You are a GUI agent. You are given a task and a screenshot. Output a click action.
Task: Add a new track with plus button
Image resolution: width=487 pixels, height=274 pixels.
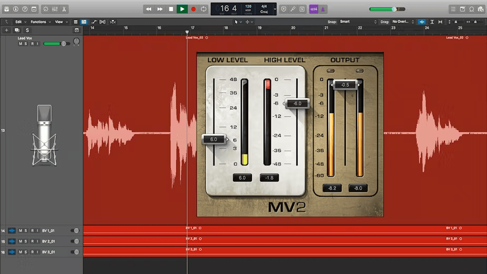coord(6,31)
